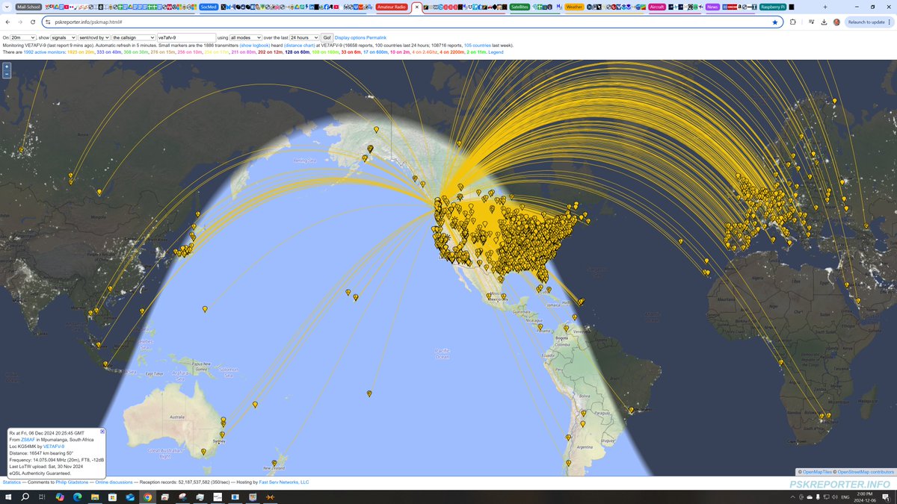The image size is (897, 504).
Task: Select the Amateur Radio tab group label
Action: (392, 7)
